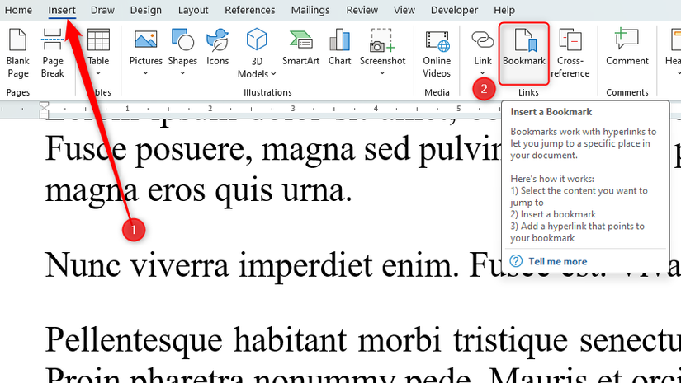
Task: Add a Comment
Action: point(627,48)
